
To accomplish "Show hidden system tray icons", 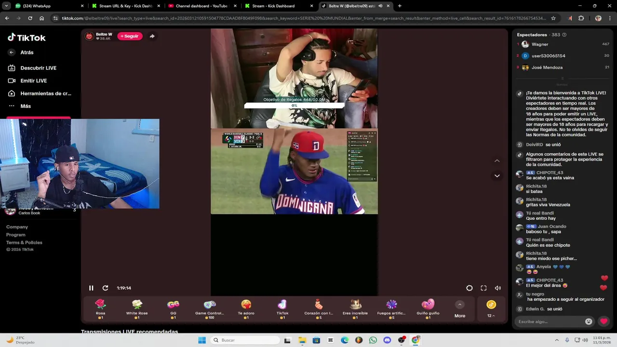I will click(x=557, y=340).
